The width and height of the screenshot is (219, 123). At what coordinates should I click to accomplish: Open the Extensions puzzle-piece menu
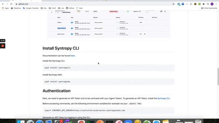point(204,4)
